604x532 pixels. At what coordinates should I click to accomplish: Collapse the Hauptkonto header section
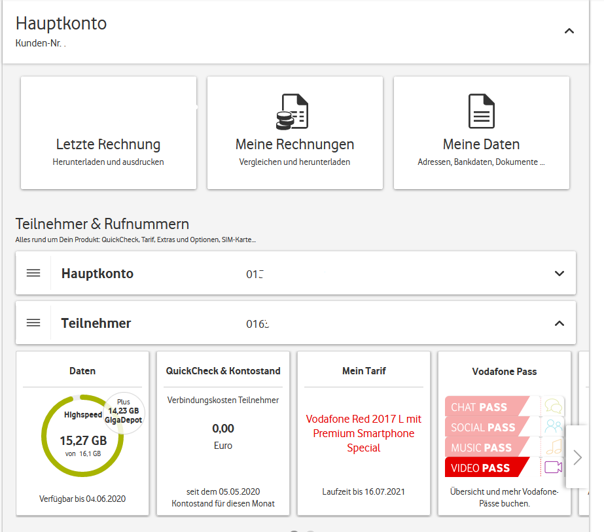point(569,31)
